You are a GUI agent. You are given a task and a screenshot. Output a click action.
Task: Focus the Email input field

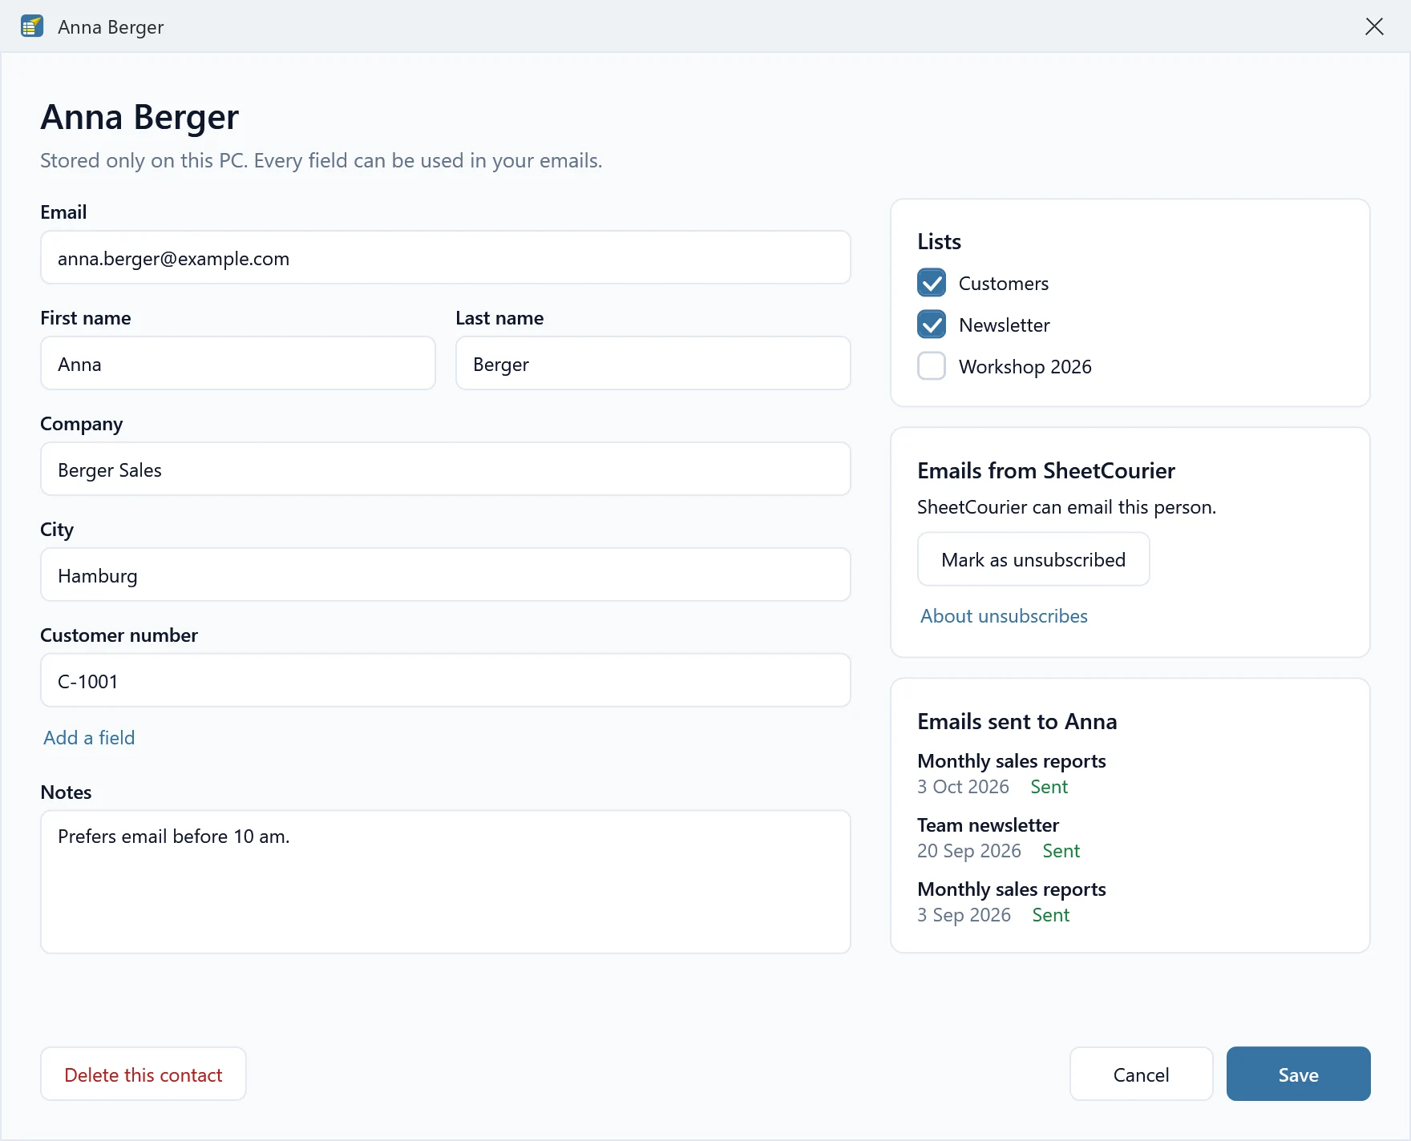[x=446, y=257]
